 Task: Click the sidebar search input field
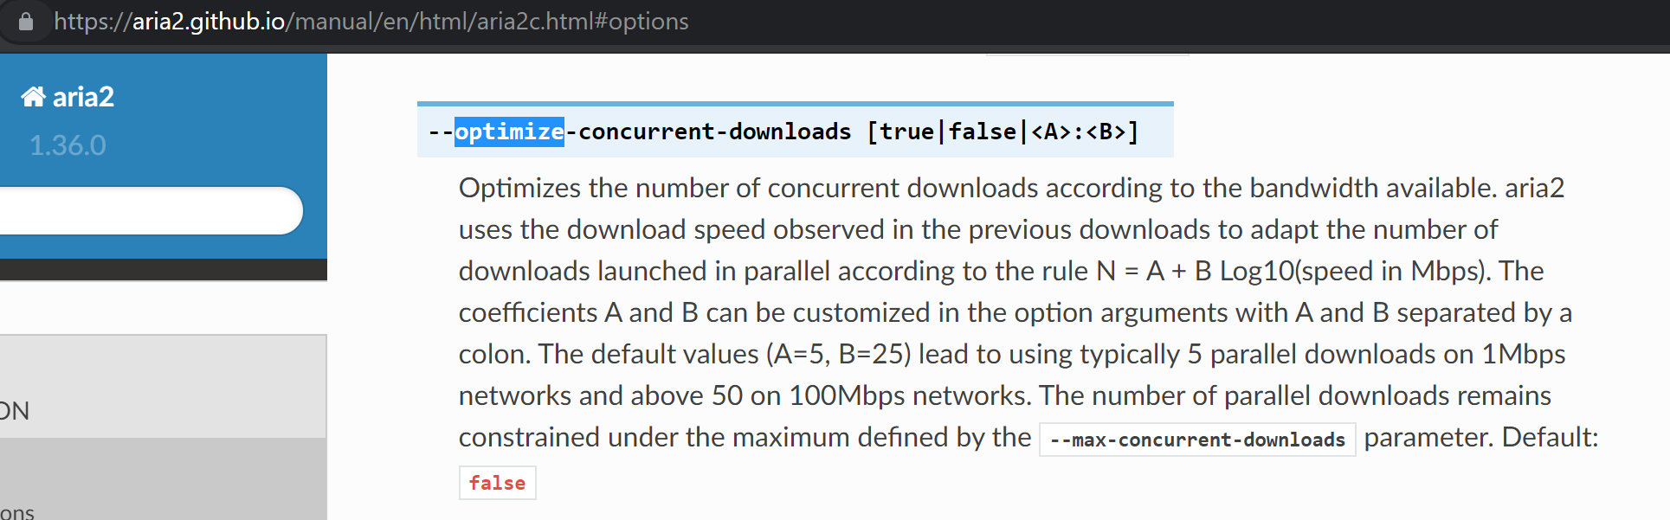click(x=147, y=210)
